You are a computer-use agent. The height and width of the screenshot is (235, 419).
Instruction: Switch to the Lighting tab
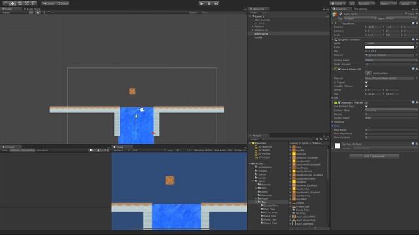(x=361, y=8)
